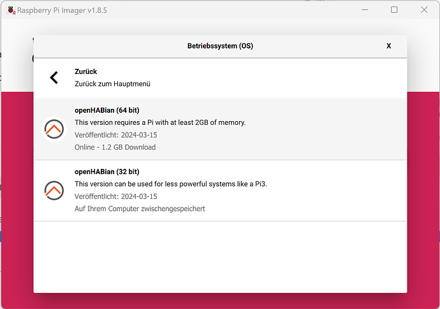Close the Betriebssystem (OS) dialog with X

pyautogui.click(x=388, y=46)
